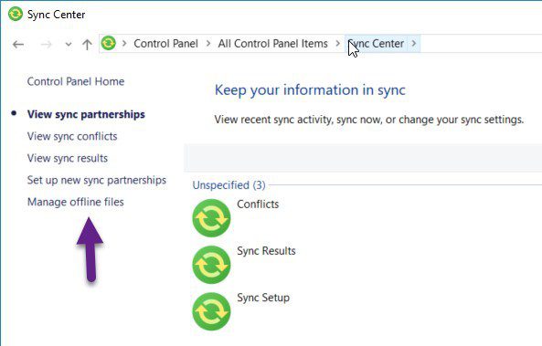The height and width of the screenshot is (346, 542).
Task: Expand chevron after Control Panel breadcrumb
Action: pyautogui.click(x=208, y=44)
